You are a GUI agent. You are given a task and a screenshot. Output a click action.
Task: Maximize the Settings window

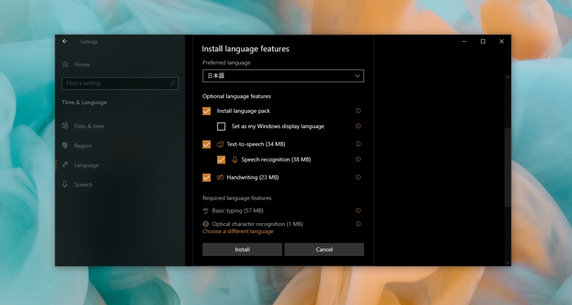(483, 41)
